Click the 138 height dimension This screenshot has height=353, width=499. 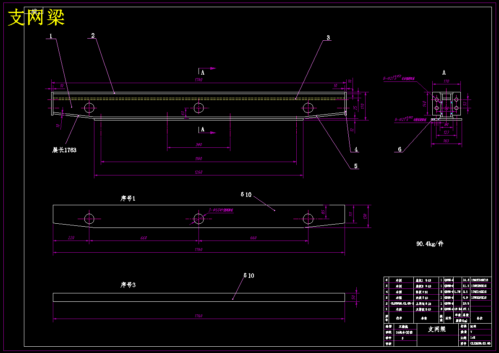click(x=366, y=216)
